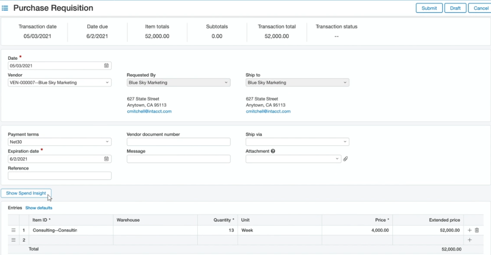Delete entry row 1 with trash icon

point(477,230)
